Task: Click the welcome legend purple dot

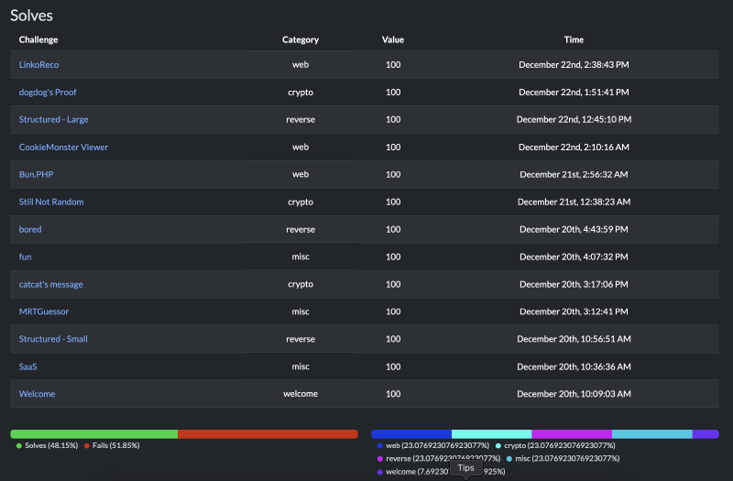Action: pyautogui.click(x=380, y=472)
